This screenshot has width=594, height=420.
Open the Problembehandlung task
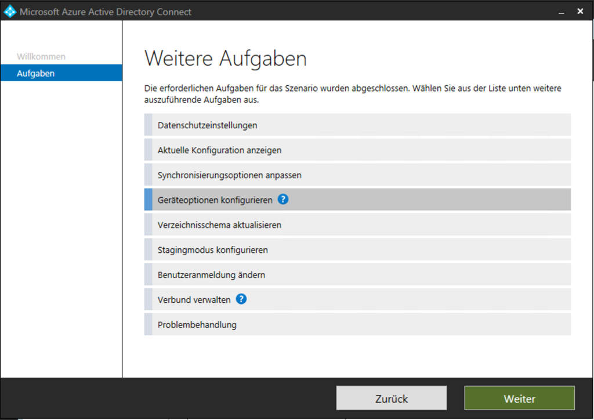point(197,325)
